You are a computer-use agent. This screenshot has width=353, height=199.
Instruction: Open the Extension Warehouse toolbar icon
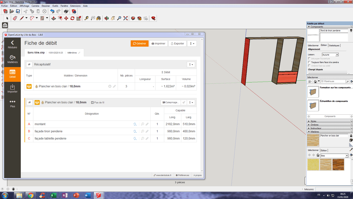(153, 18)
